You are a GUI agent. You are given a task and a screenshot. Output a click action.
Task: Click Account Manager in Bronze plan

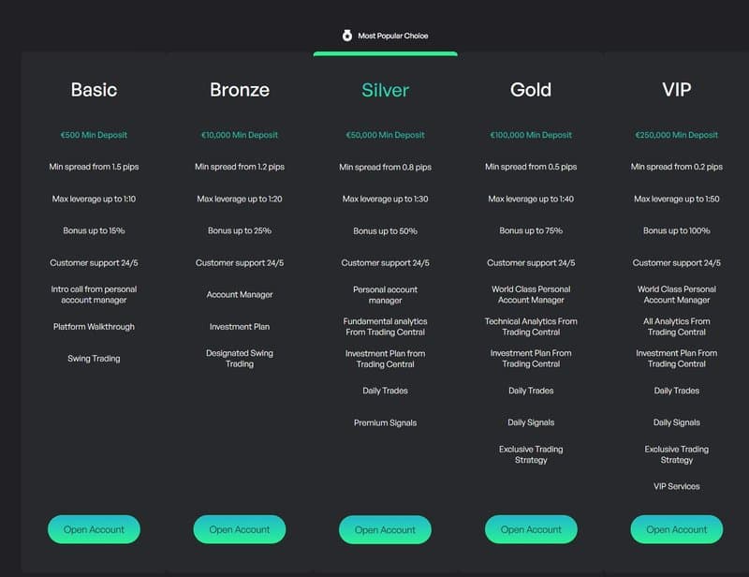[x=240, y=295]
